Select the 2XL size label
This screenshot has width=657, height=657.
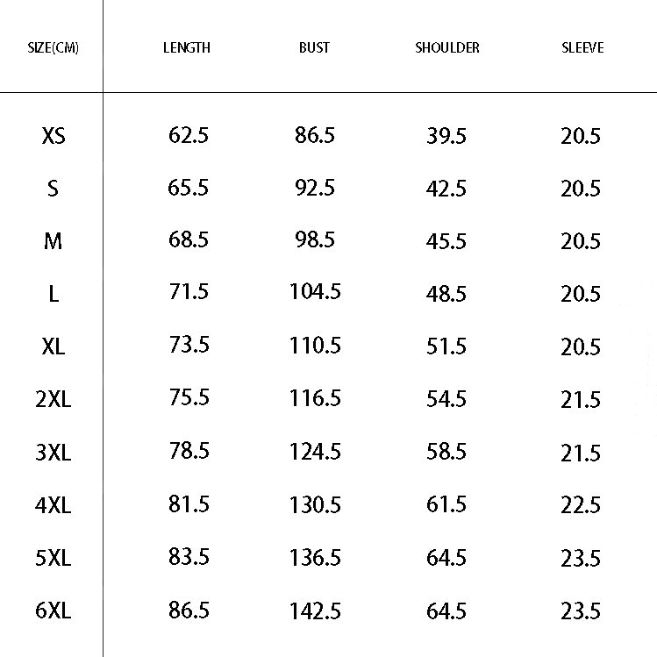click(54, 400)
